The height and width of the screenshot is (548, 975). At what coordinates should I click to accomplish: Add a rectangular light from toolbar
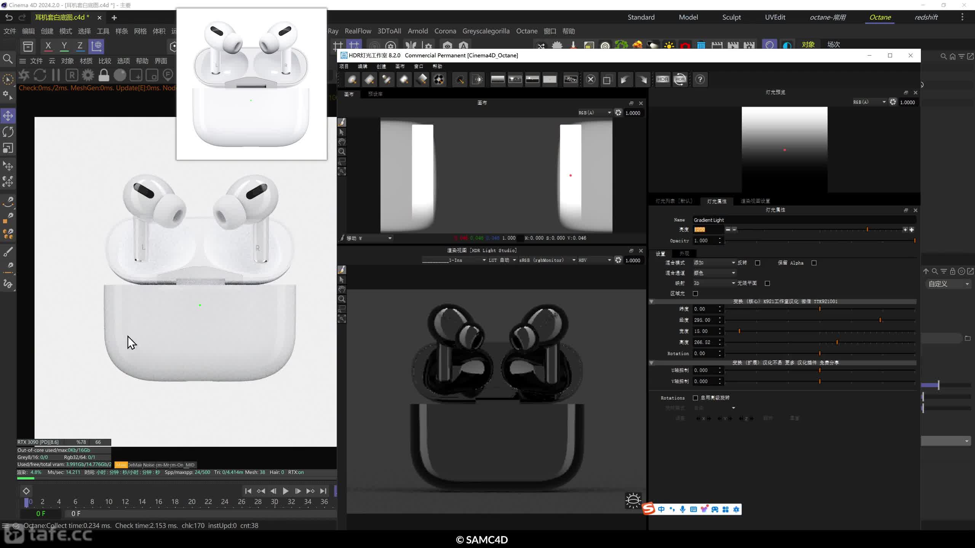pyautogui.click(x=369, y=80)
